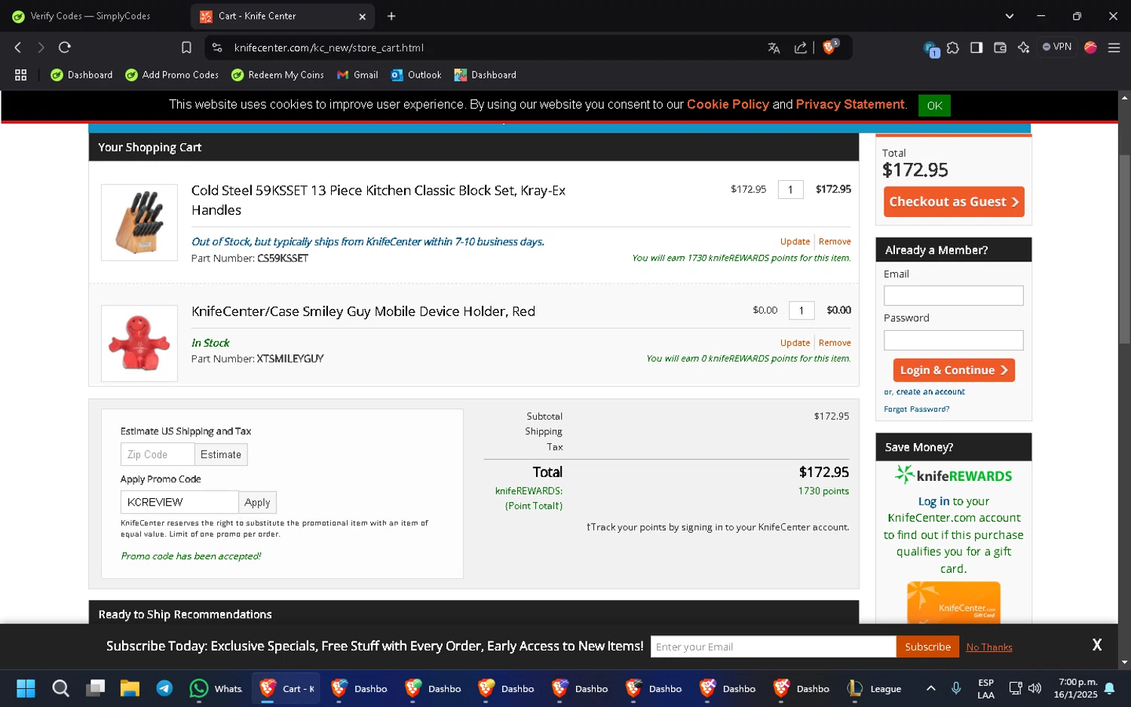Screen dimensions: 1131x707
Task: Show hidden system tray icons
Action: coord(930,688)
